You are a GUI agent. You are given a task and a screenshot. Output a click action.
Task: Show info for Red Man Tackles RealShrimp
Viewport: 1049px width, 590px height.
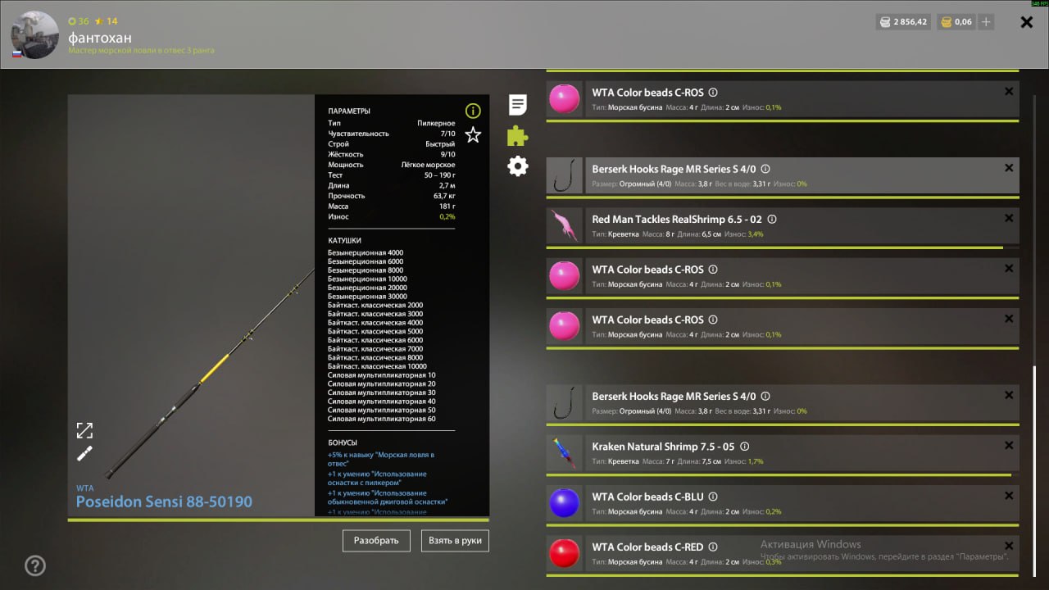[772, 220]
